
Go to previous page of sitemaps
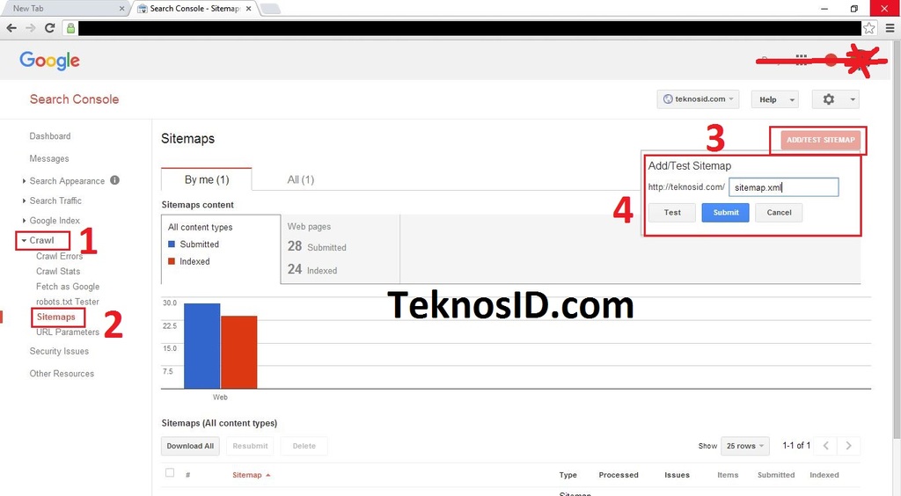825,446
